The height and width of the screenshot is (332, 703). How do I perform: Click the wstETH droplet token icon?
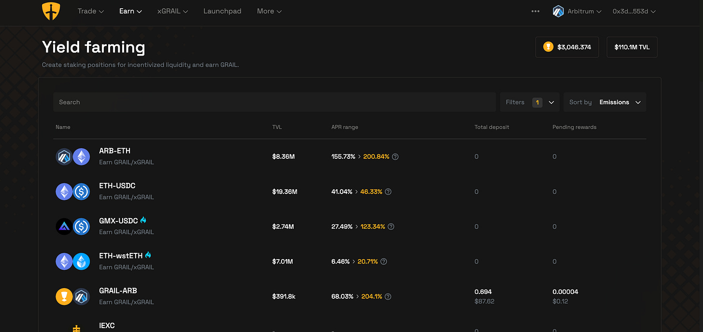point(81,262)
